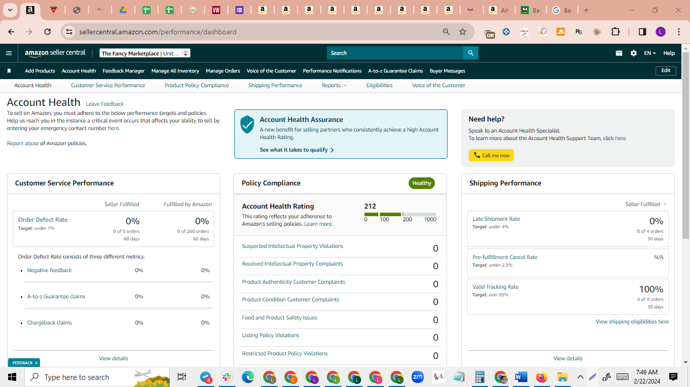
Task: Open the Calculator from the taskbar
Action: coord(480,377)
